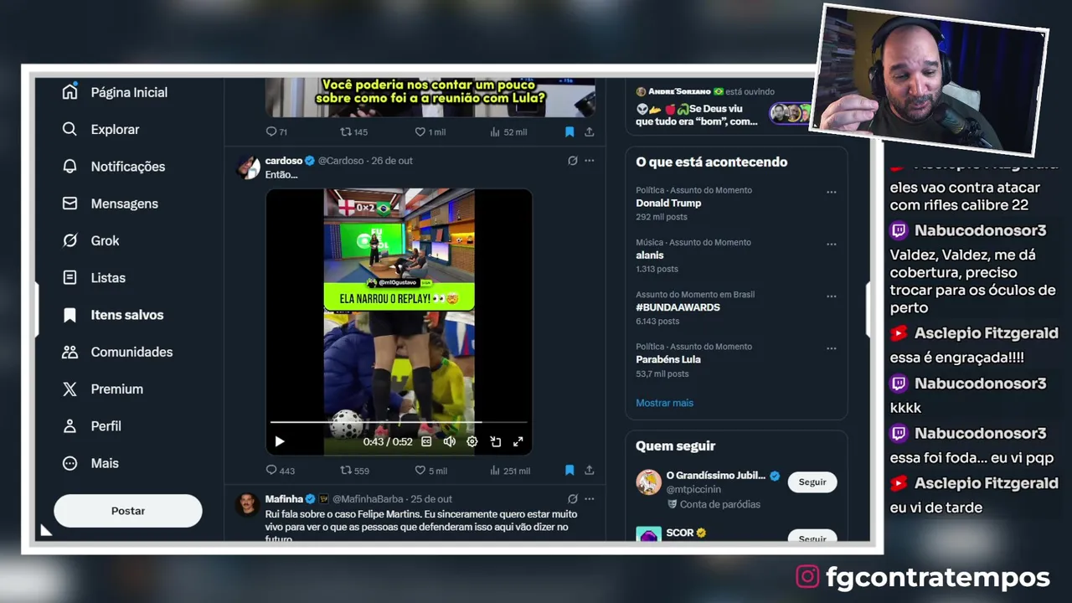Open O Grandíssimo Jubil... profile

coord(715,476)
